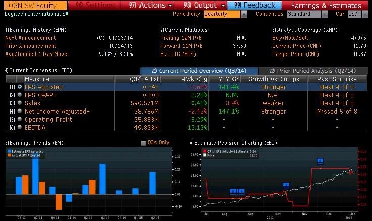Open the Periodicity Quarterly dropdown arrow
Image resolution: width=372 pixels, height=221 pixels.
(244, 14)
